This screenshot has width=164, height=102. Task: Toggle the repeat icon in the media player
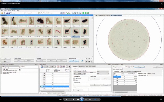click(70, 99)
